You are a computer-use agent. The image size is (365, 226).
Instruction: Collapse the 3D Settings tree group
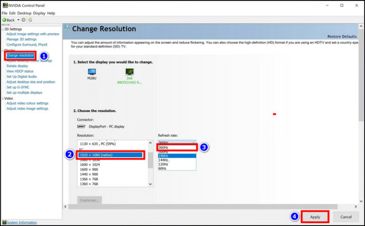pos(2,29)
